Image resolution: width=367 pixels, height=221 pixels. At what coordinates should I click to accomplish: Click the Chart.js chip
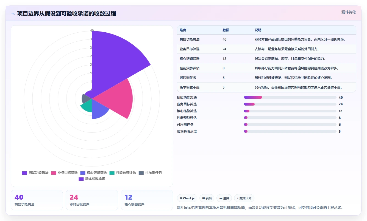click(187, 198)
